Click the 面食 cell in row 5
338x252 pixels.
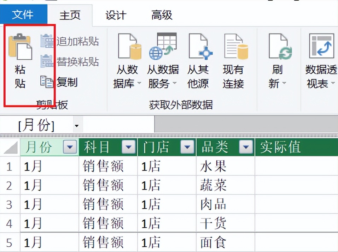tap(226, 242)
